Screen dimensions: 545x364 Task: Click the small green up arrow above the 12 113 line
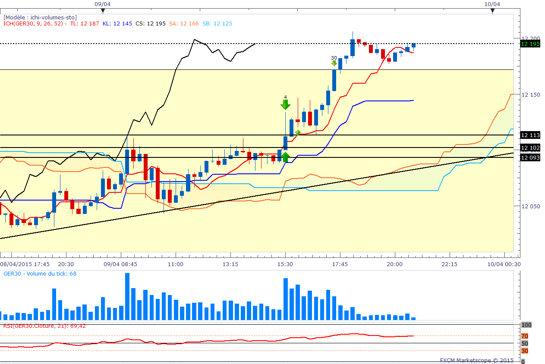coord(298,132)
